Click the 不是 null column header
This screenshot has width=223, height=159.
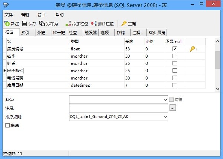coord(175,42)
